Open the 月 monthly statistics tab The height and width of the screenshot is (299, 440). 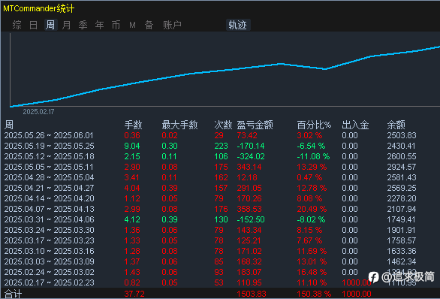(67, 25)
